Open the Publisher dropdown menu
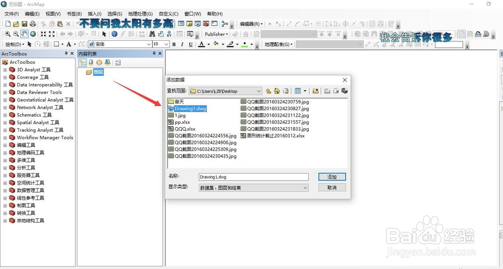The image size is (503, 269). pos(216,34)
